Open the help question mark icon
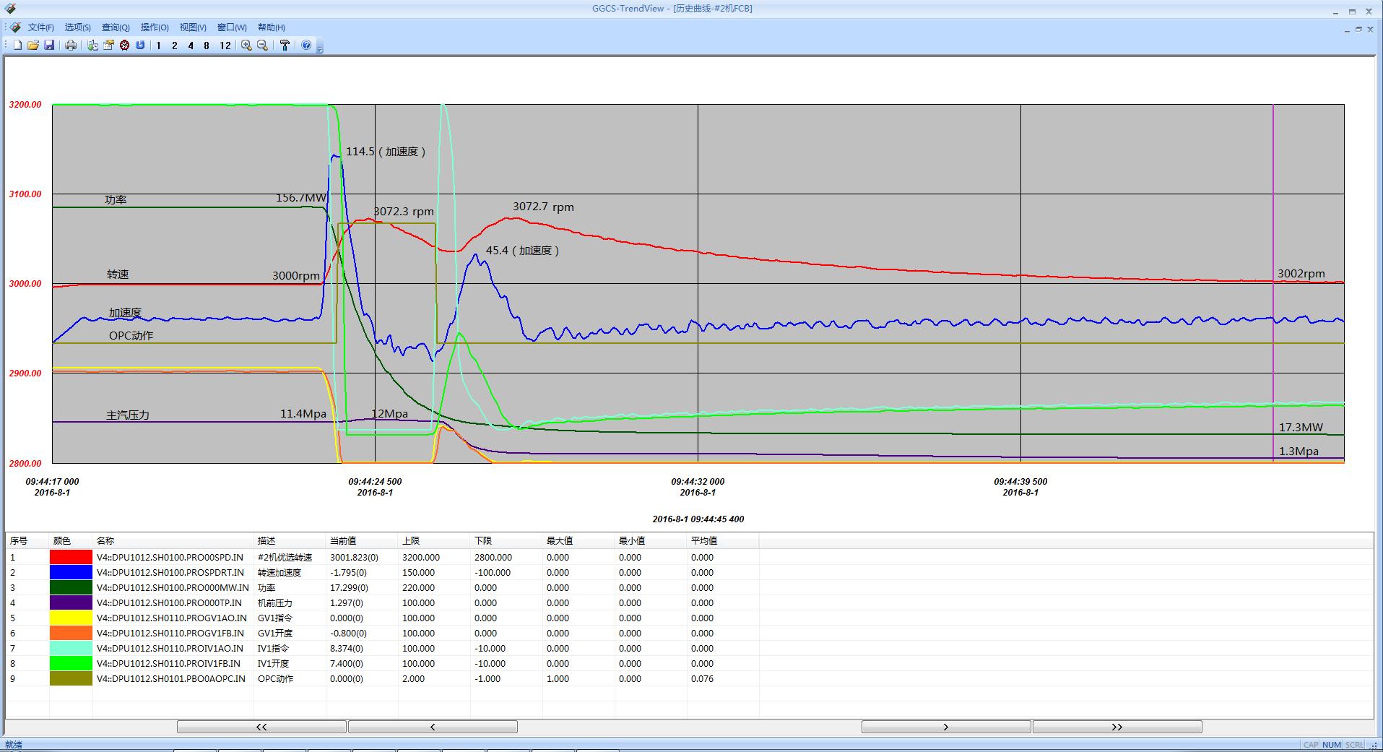 pyautogui.click(x=306, y=46)
